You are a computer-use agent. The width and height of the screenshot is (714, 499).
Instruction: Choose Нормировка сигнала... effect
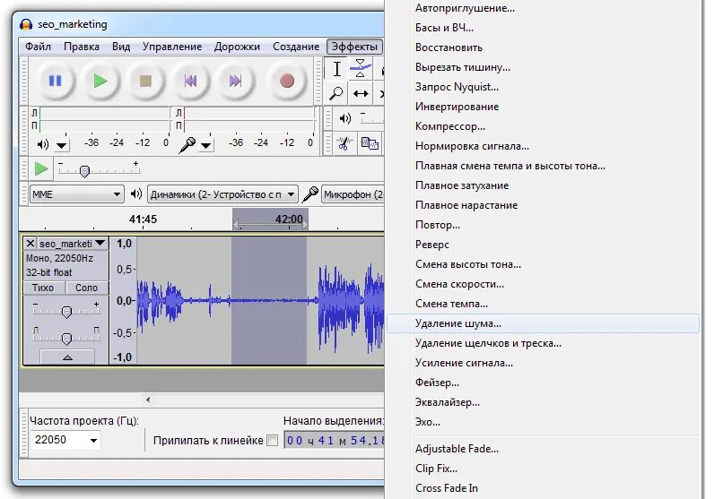pos(543,146)
